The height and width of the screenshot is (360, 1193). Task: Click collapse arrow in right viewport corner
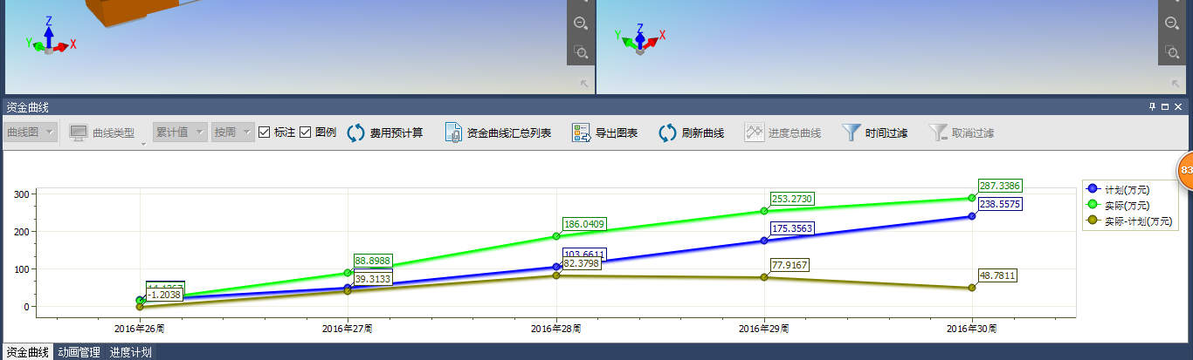click(1171, 84)
